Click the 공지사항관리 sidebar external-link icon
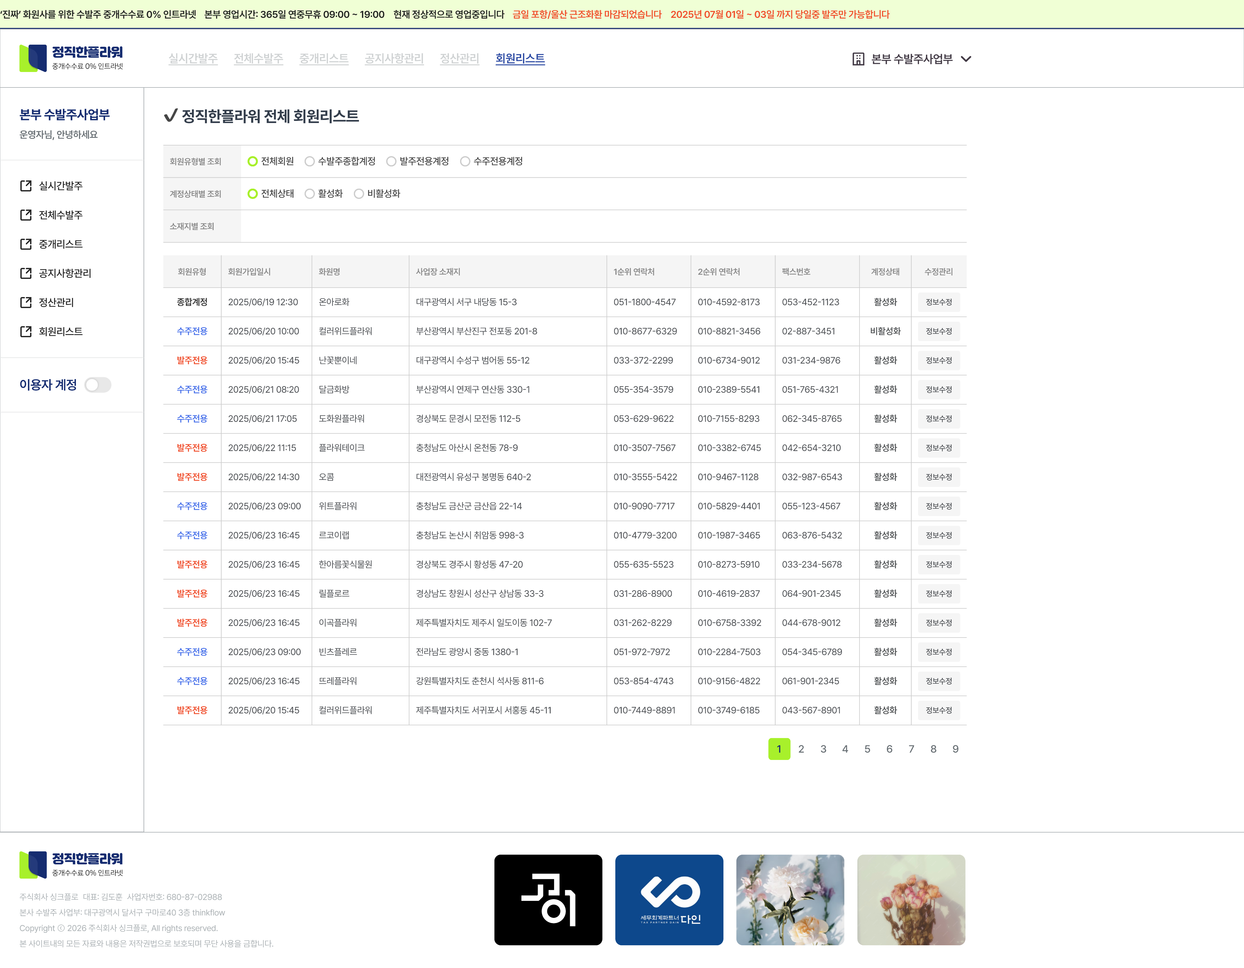This screenshot has width=1244, height=968. [26, 273]
